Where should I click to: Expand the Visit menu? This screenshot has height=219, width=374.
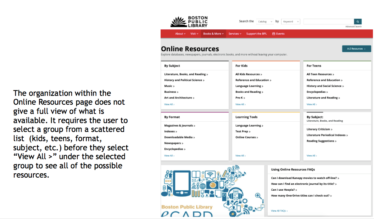click(x=194, y=34)
